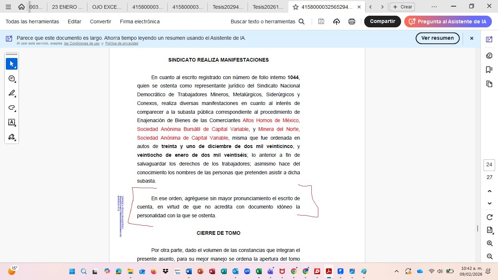
Task: Activate the text box selection tool
Action: tap(11, 122)
